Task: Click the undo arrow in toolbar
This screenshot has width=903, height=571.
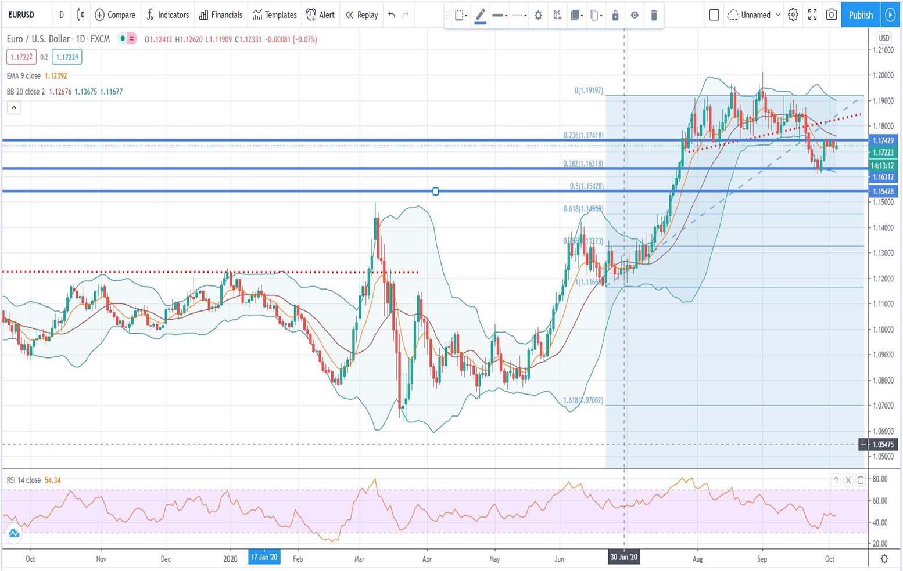Action: [392, 15]
